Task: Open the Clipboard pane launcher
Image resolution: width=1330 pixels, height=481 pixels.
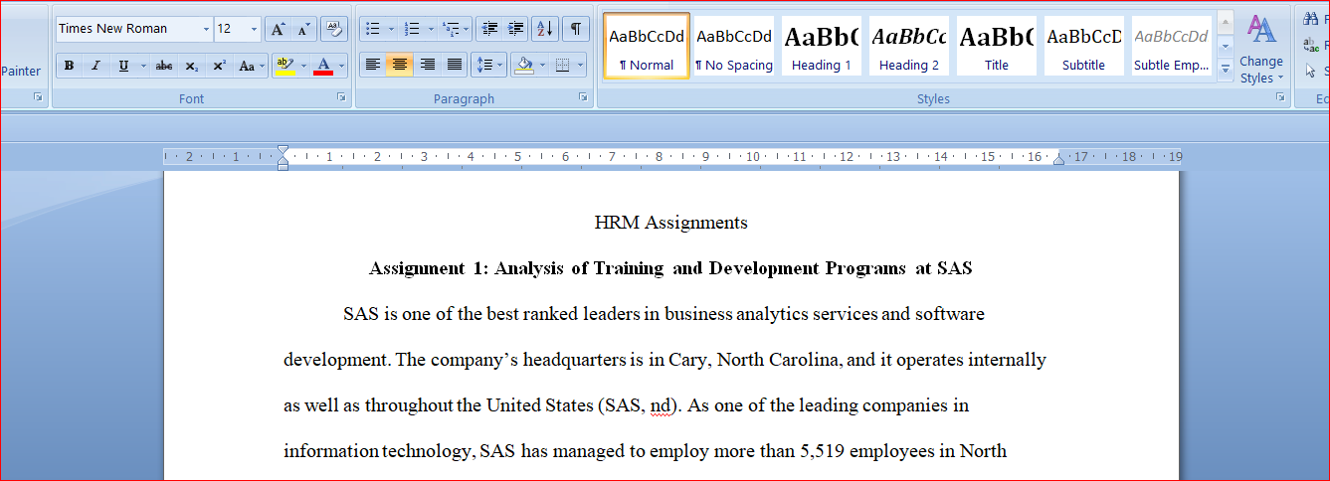Action: (38, 96)
